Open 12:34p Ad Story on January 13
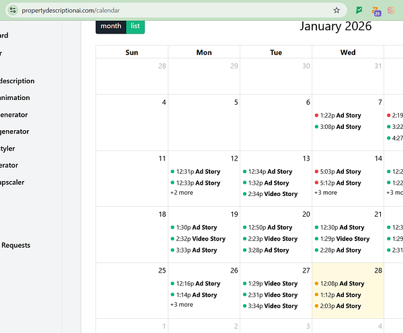 [267, 172]
